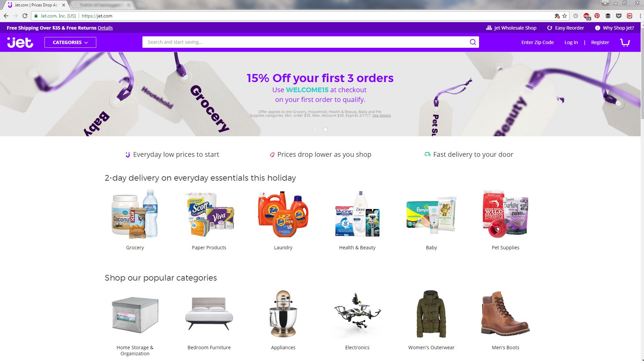Open Jet Wholesale Shop link
The height and width of the screenshot is (361, 644).
point(511,28)
